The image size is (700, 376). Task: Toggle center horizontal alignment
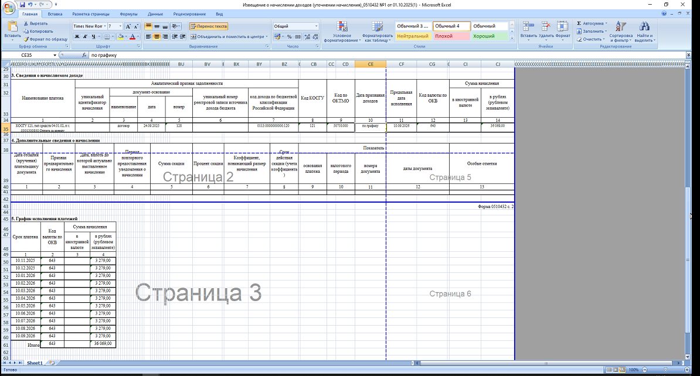pyautogui.click(x=157, y=36)
